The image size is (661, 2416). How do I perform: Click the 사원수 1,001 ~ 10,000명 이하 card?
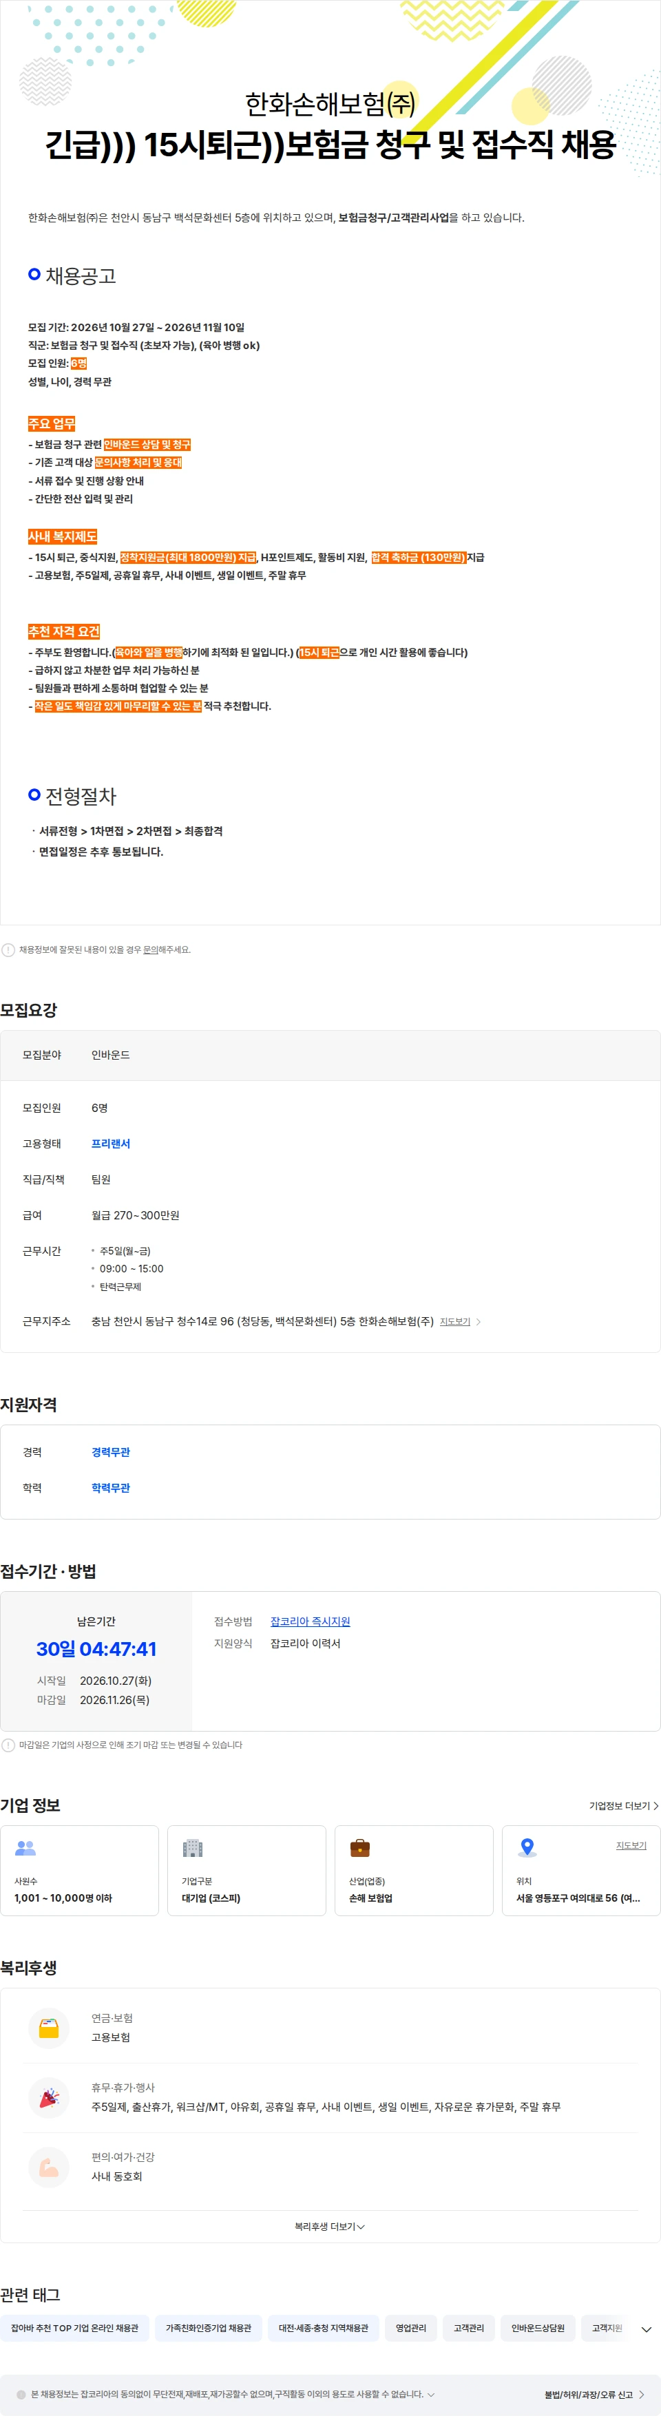click(x=80, y=1870)
